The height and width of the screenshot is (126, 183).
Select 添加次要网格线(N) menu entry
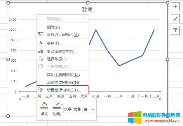63,83
